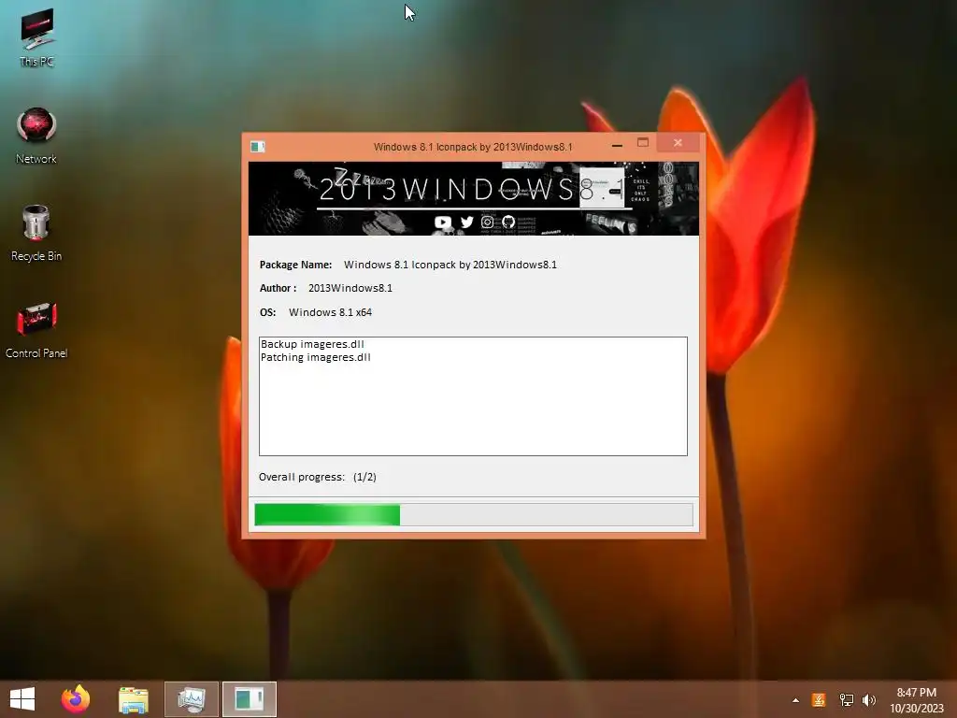Click the OS value Windows 8.1 x64
The image size is (957, 718).
click(x=330, y=312)
